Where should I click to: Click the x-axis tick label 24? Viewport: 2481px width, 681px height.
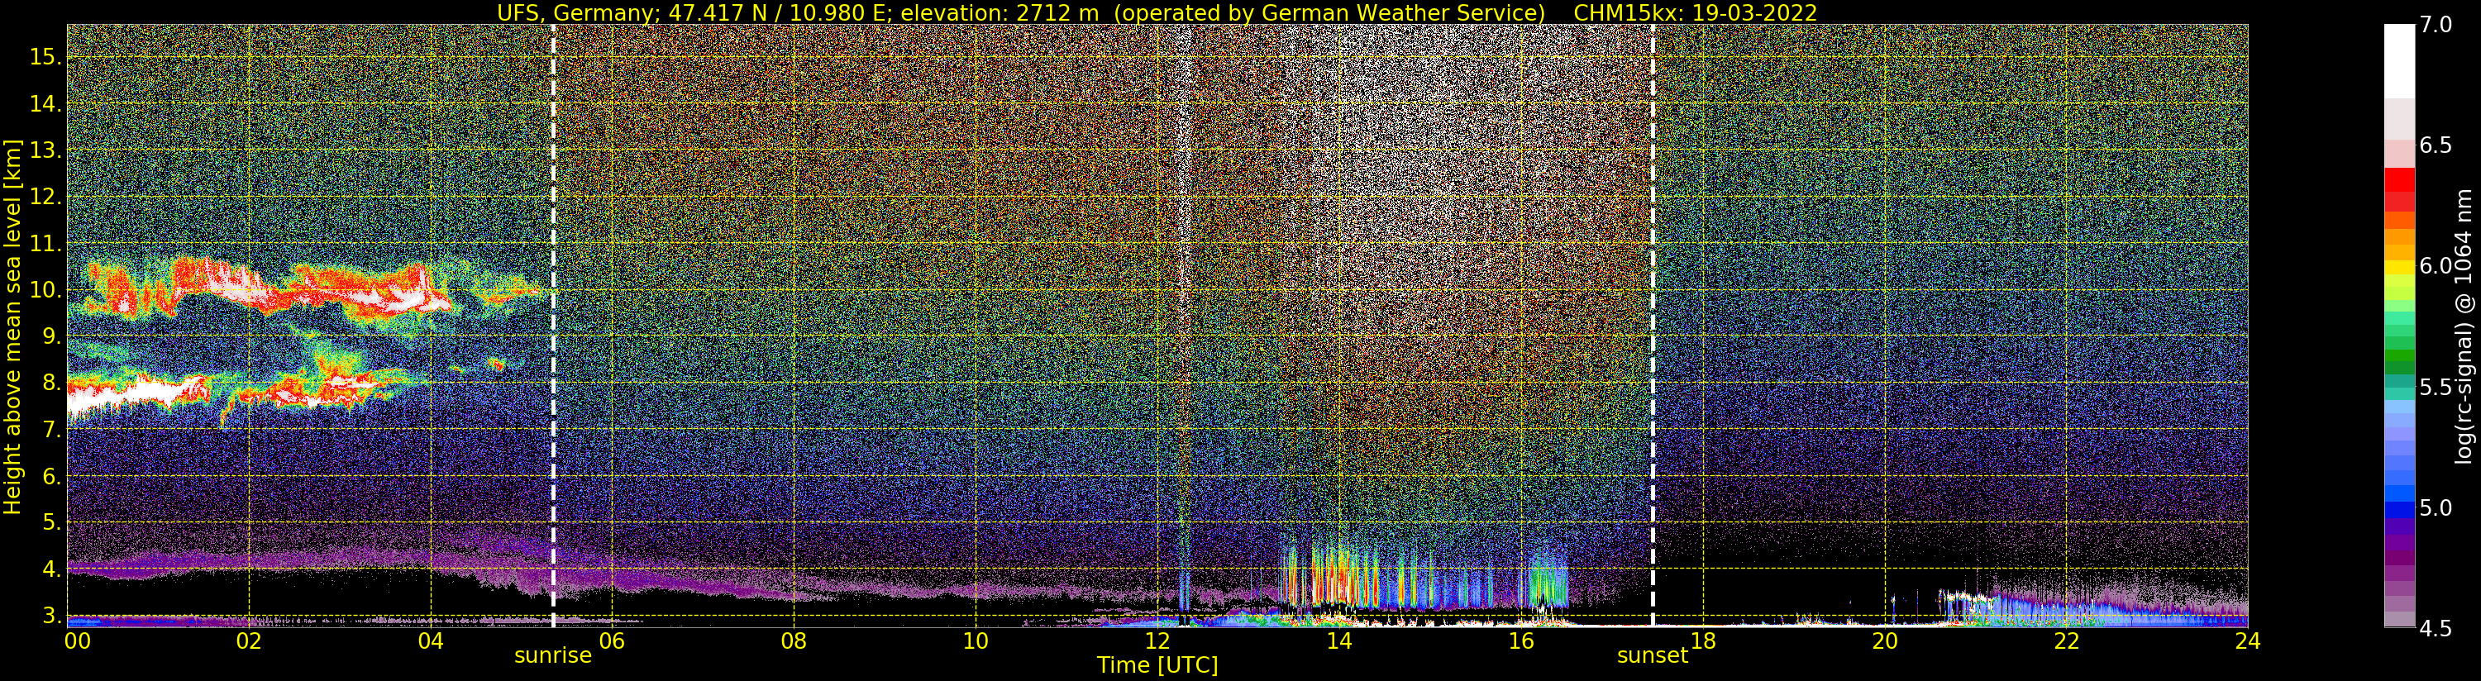tap(2248, 641)
